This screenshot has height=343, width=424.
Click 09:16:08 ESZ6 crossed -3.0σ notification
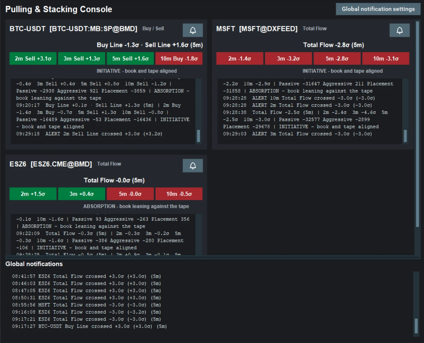pyautogui.click(x=86, y=312)
